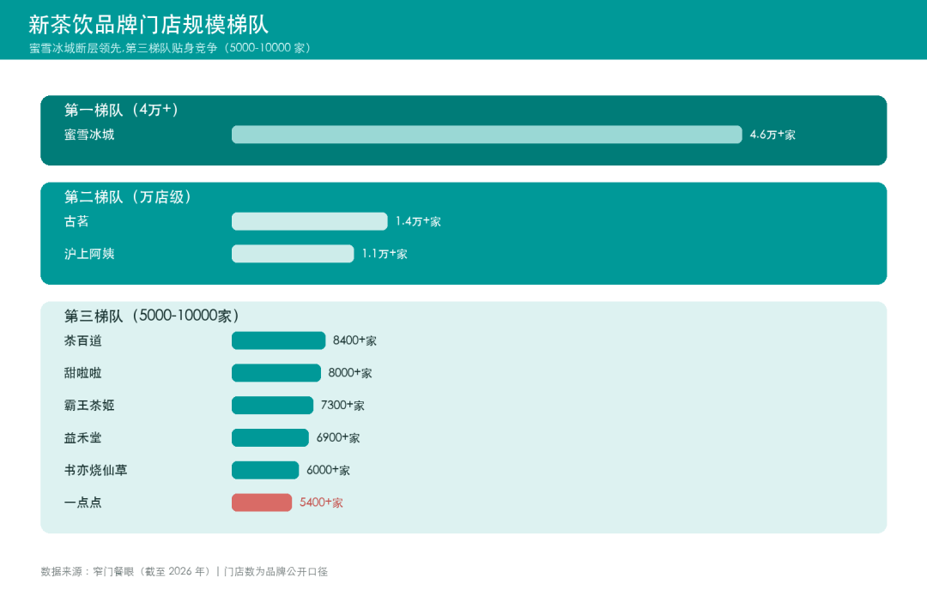The height and width of the screenshot is (596, 927).
Task: Select the 第一梯队（4万+） heading
Action: (x=121, y=110)
